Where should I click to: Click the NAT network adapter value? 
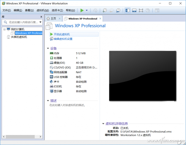(79, 72)
